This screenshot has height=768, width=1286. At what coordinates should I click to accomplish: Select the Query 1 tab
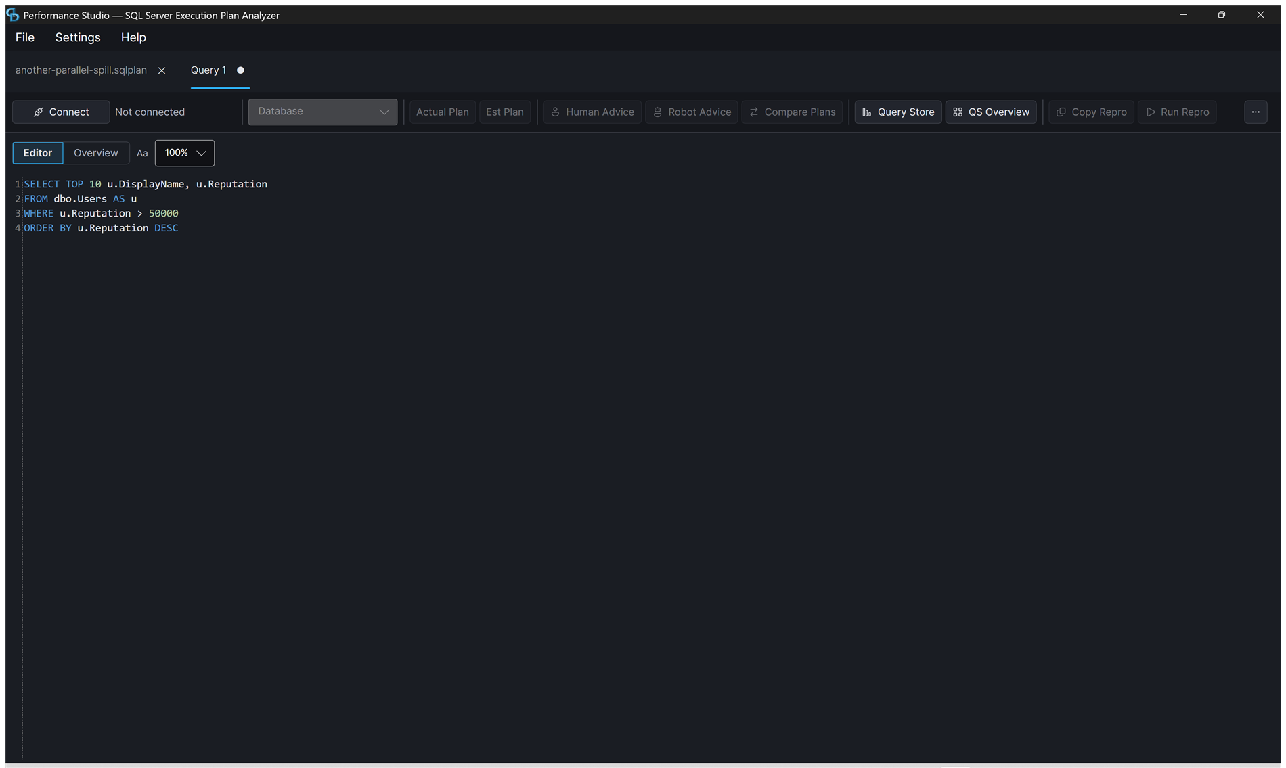coord(208,70)
